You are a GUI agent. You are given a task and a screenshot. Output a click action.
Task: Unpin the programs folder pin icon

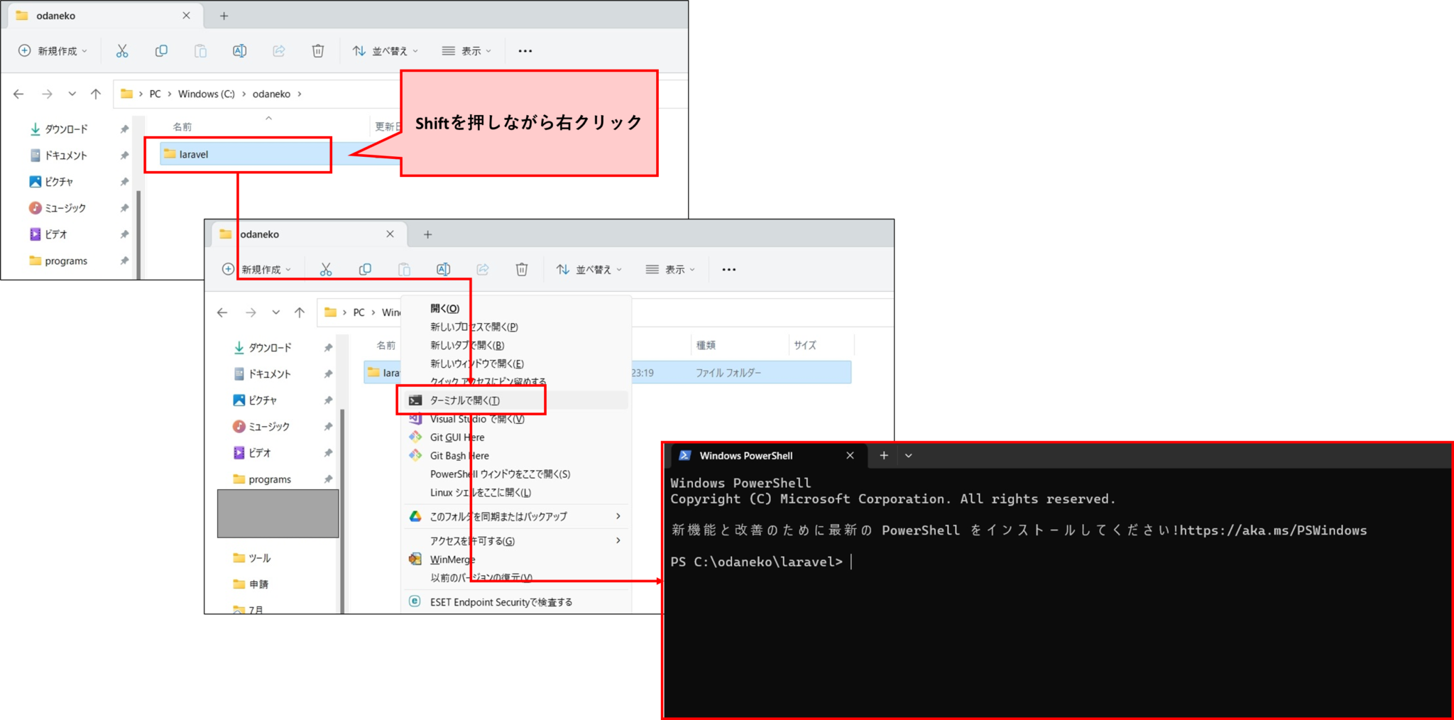124,261
